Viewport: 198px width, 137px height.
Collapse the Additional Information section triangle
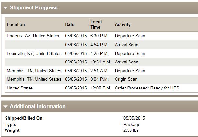(x=6, y=107)
